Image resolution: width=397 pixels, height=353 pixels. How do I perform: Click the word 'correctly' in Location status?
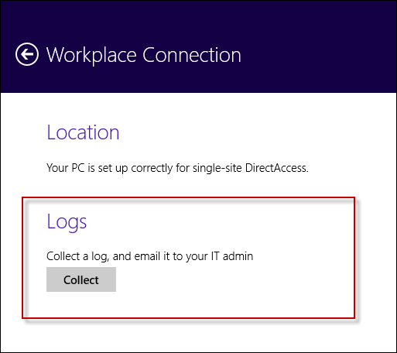pos(152,169)
